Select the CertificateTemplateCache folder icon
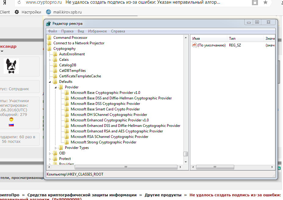 (55, 76)
